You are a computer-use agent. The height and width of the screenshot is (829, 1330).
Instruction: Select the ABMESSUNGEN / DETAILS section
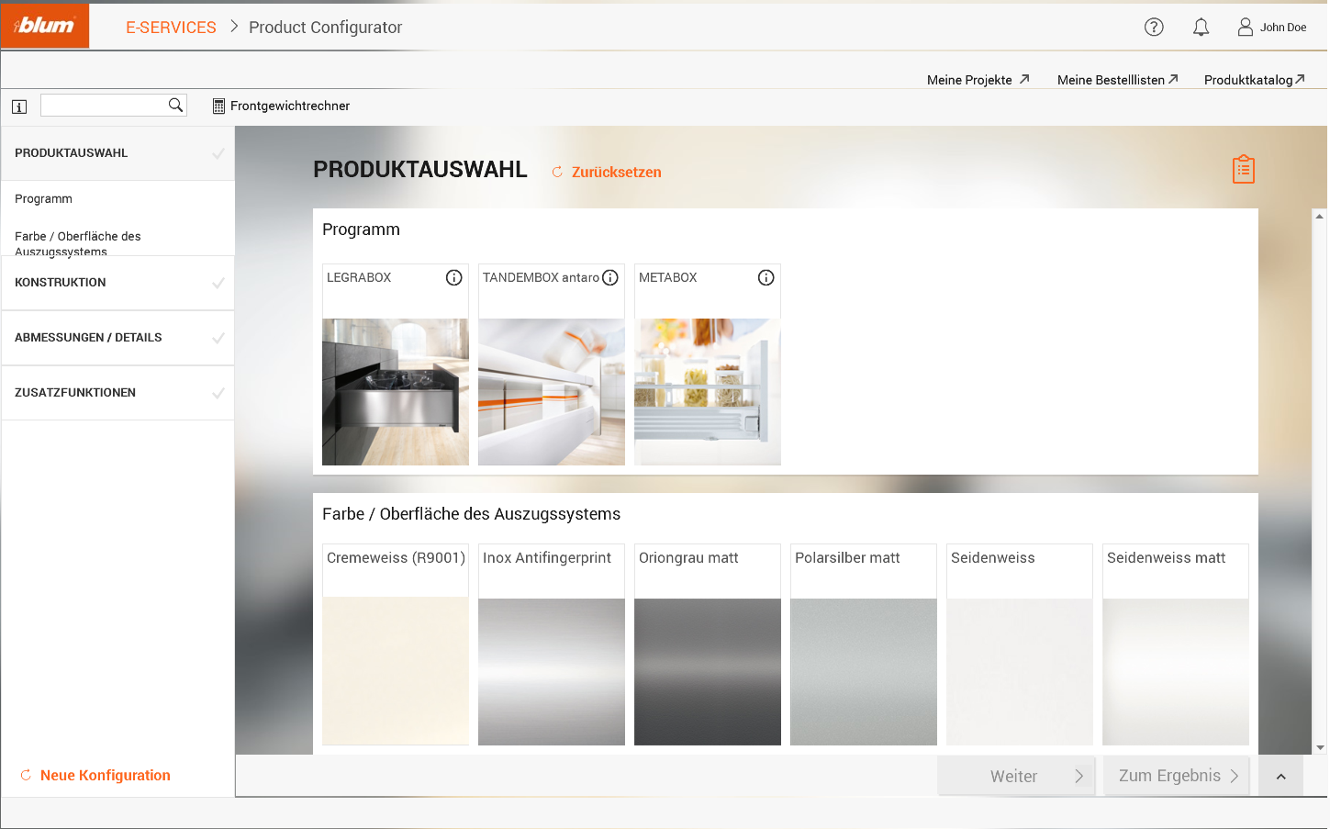click(x=117, y=338)
